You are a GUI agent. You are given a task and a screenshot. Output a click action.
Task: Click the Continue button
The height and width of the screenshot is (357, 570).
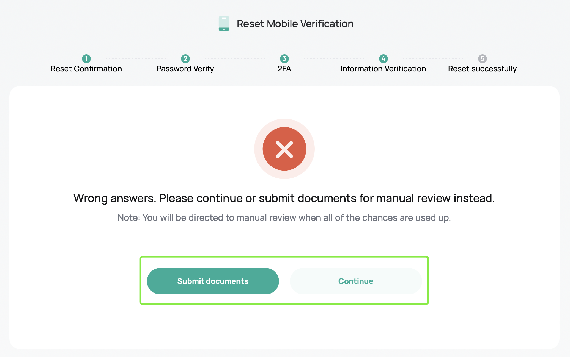pos(356,281)
